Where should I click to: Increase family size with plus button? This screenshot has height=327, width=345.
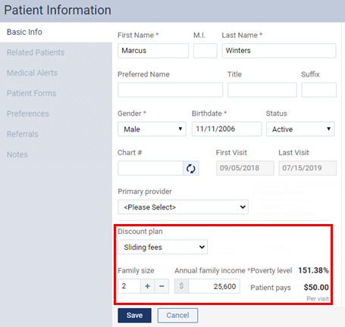pyautogui.click(x=148, y=286)
